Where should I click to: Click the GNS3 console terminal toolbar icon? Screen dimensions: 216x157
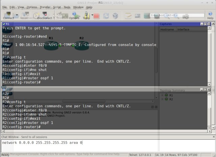65,16
